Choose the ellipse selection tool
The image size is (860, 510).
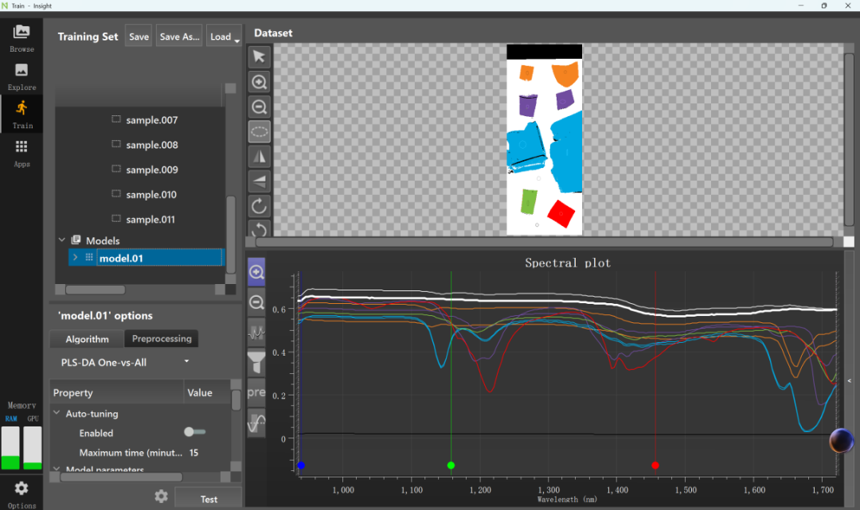(260, 131)
